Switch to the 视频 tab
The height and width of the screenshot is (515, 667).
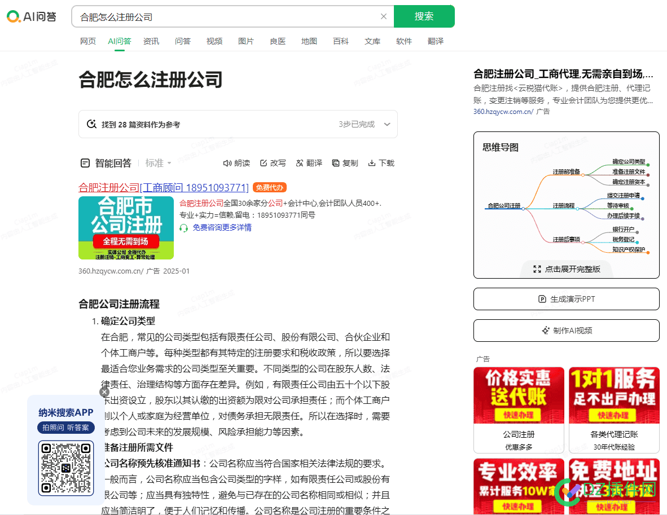(x=214, y=41)
